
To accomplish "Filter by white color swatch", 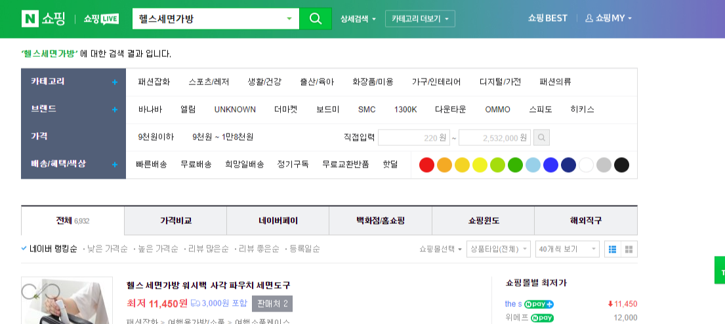I will (586, 165).
